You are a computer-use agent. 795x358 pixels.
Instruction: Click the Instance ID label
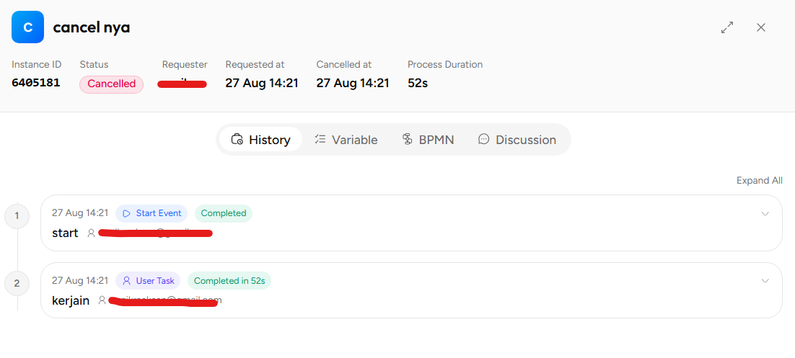37,65
